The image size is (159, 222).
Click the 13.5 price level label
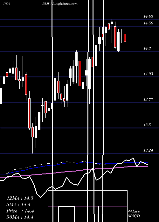point(147,125)
